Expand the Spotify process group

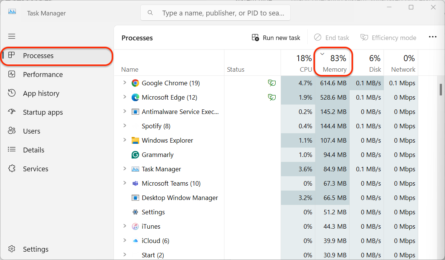pos(124,125)
